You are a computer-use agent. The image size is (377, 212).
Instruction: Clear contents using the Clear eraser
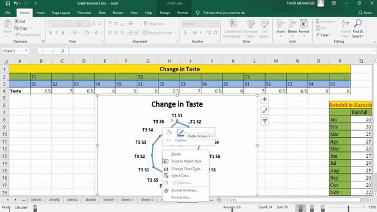pyautogui.click(x=323, y=35)
